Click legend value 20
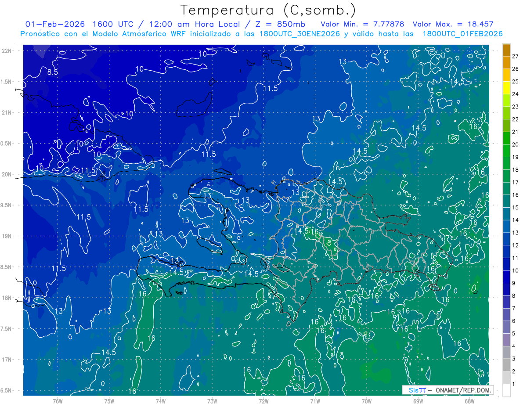The width and height of the screenshot is (527, 407). 516,144
